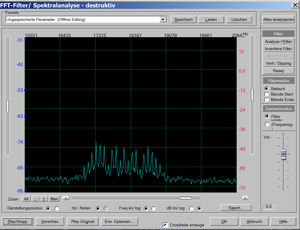Open the Presets dropdown arrow
This screenshot has height=230, width=300.
163,19
